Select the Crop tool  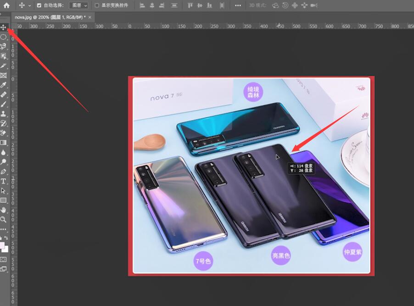(x=3, y=66)
